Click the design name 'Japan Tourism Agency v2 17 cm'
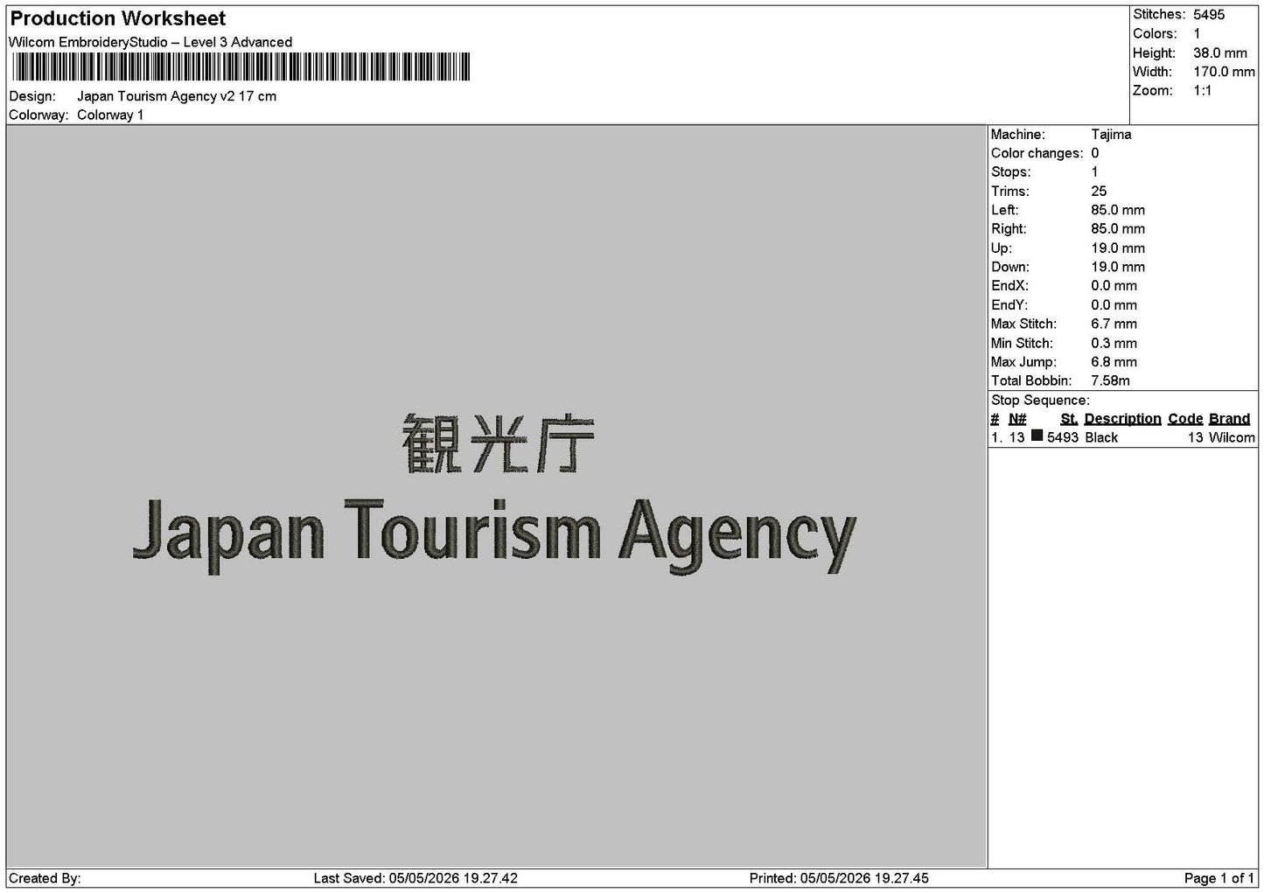The image size is (1264, 893). [177, 96]
